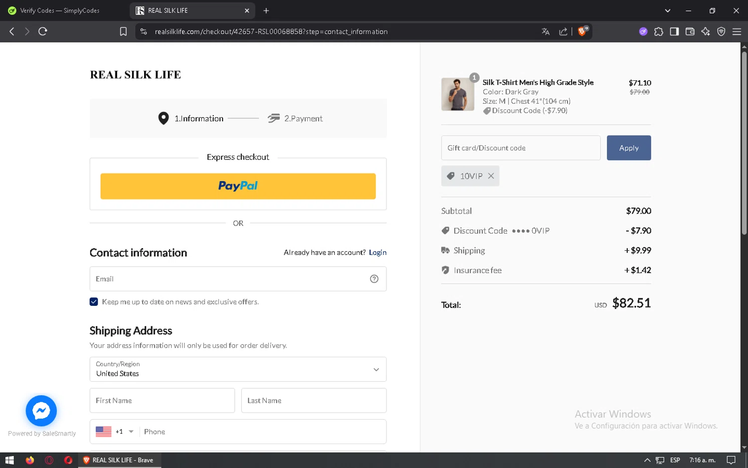This screenshot has height=468, width=748.
Task: Click the email help question icon
Action: [374, 279]
